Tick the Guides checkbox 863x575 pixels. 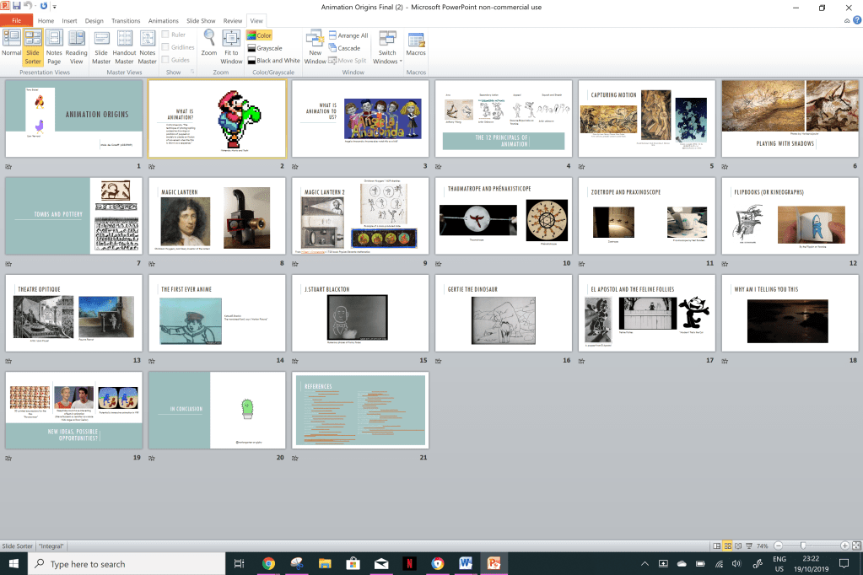coord(165,60)
